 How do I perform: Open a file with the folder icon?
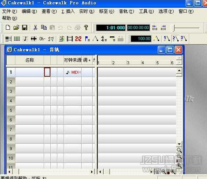16,28
